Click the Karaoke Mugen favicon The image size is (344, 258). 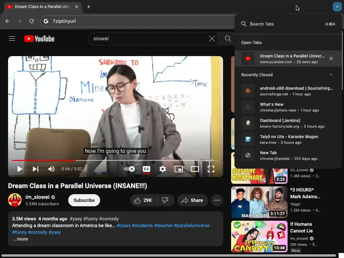[248, 139]
